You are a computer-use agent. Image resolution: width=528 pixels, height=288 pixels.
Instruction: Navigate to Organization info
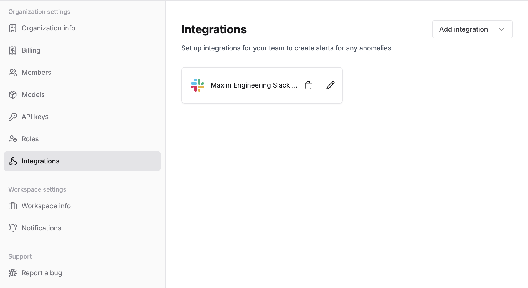(x=48, y=28)
